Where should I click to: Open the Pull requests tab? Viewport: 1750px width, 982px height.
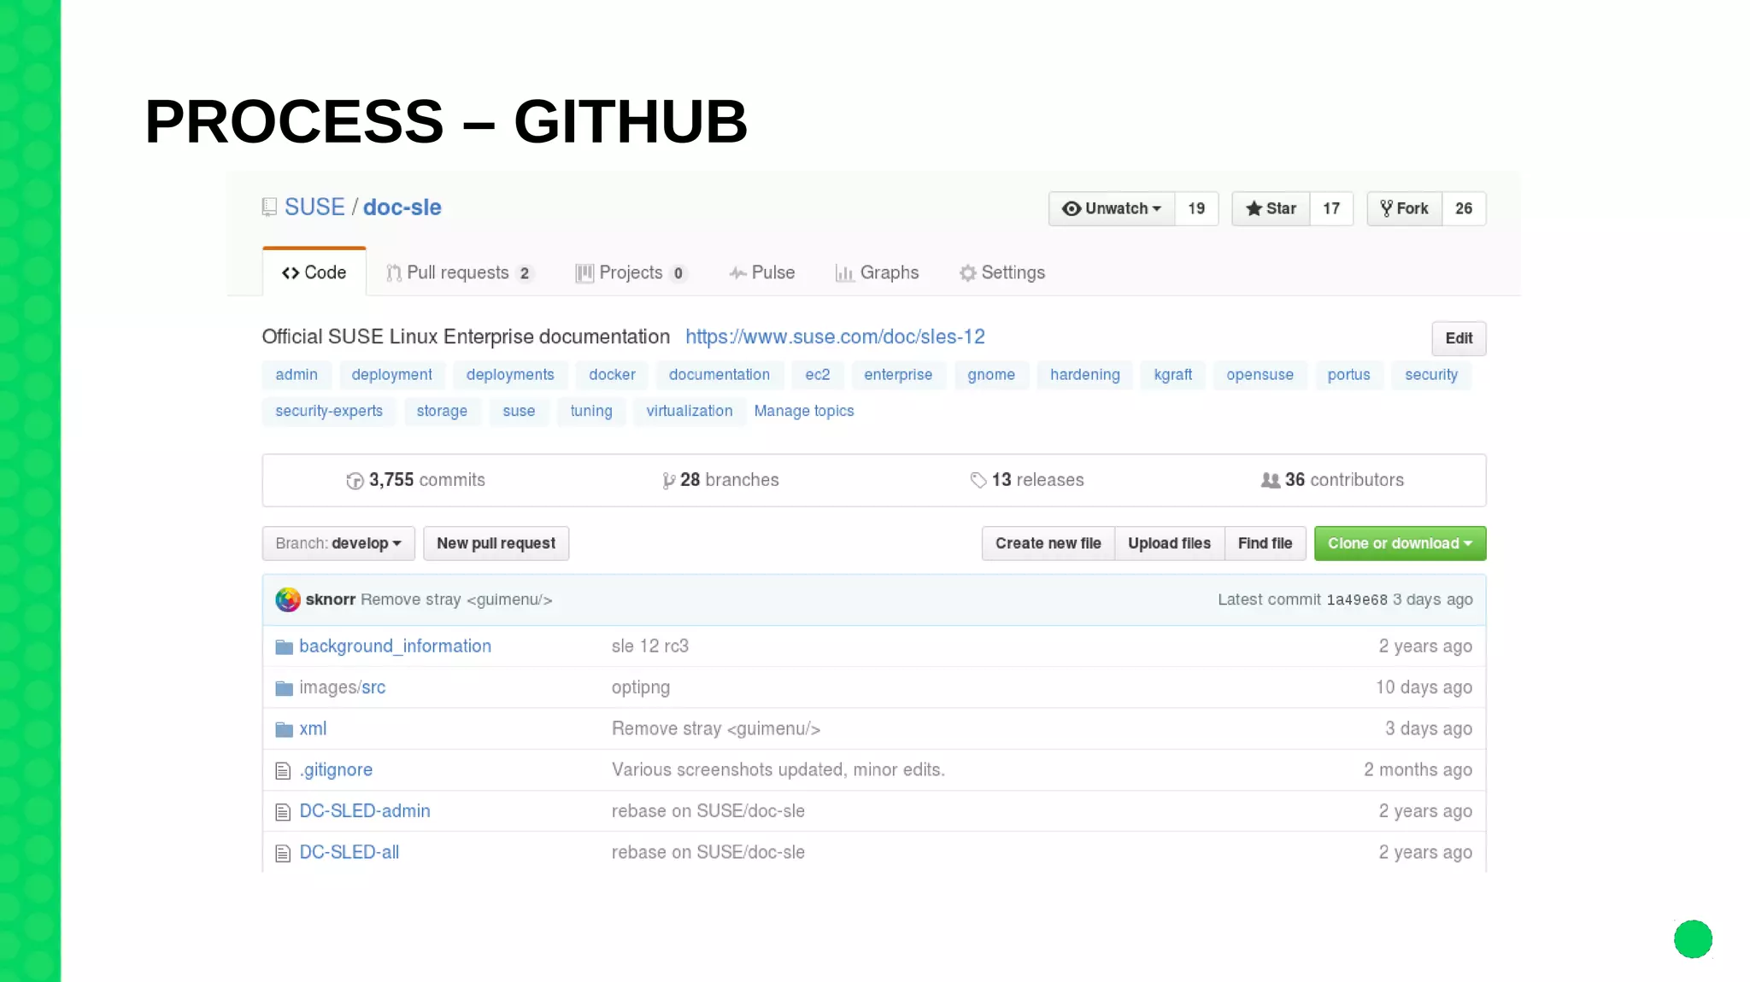pos(460,272)
